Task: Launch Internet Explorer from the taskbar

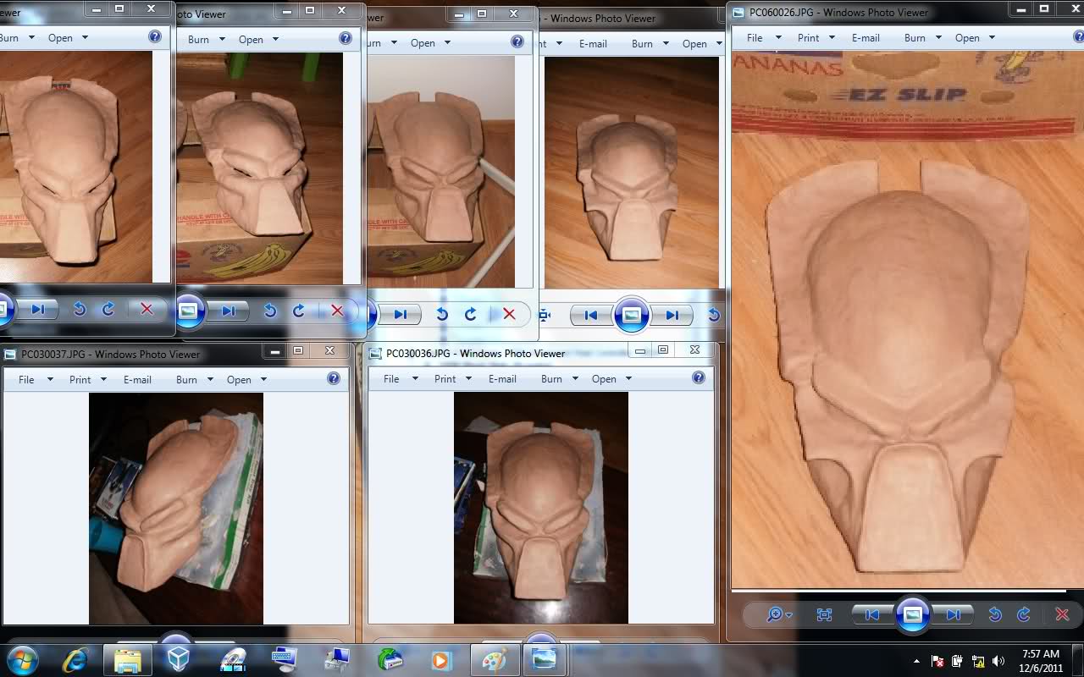Action: 75,659
